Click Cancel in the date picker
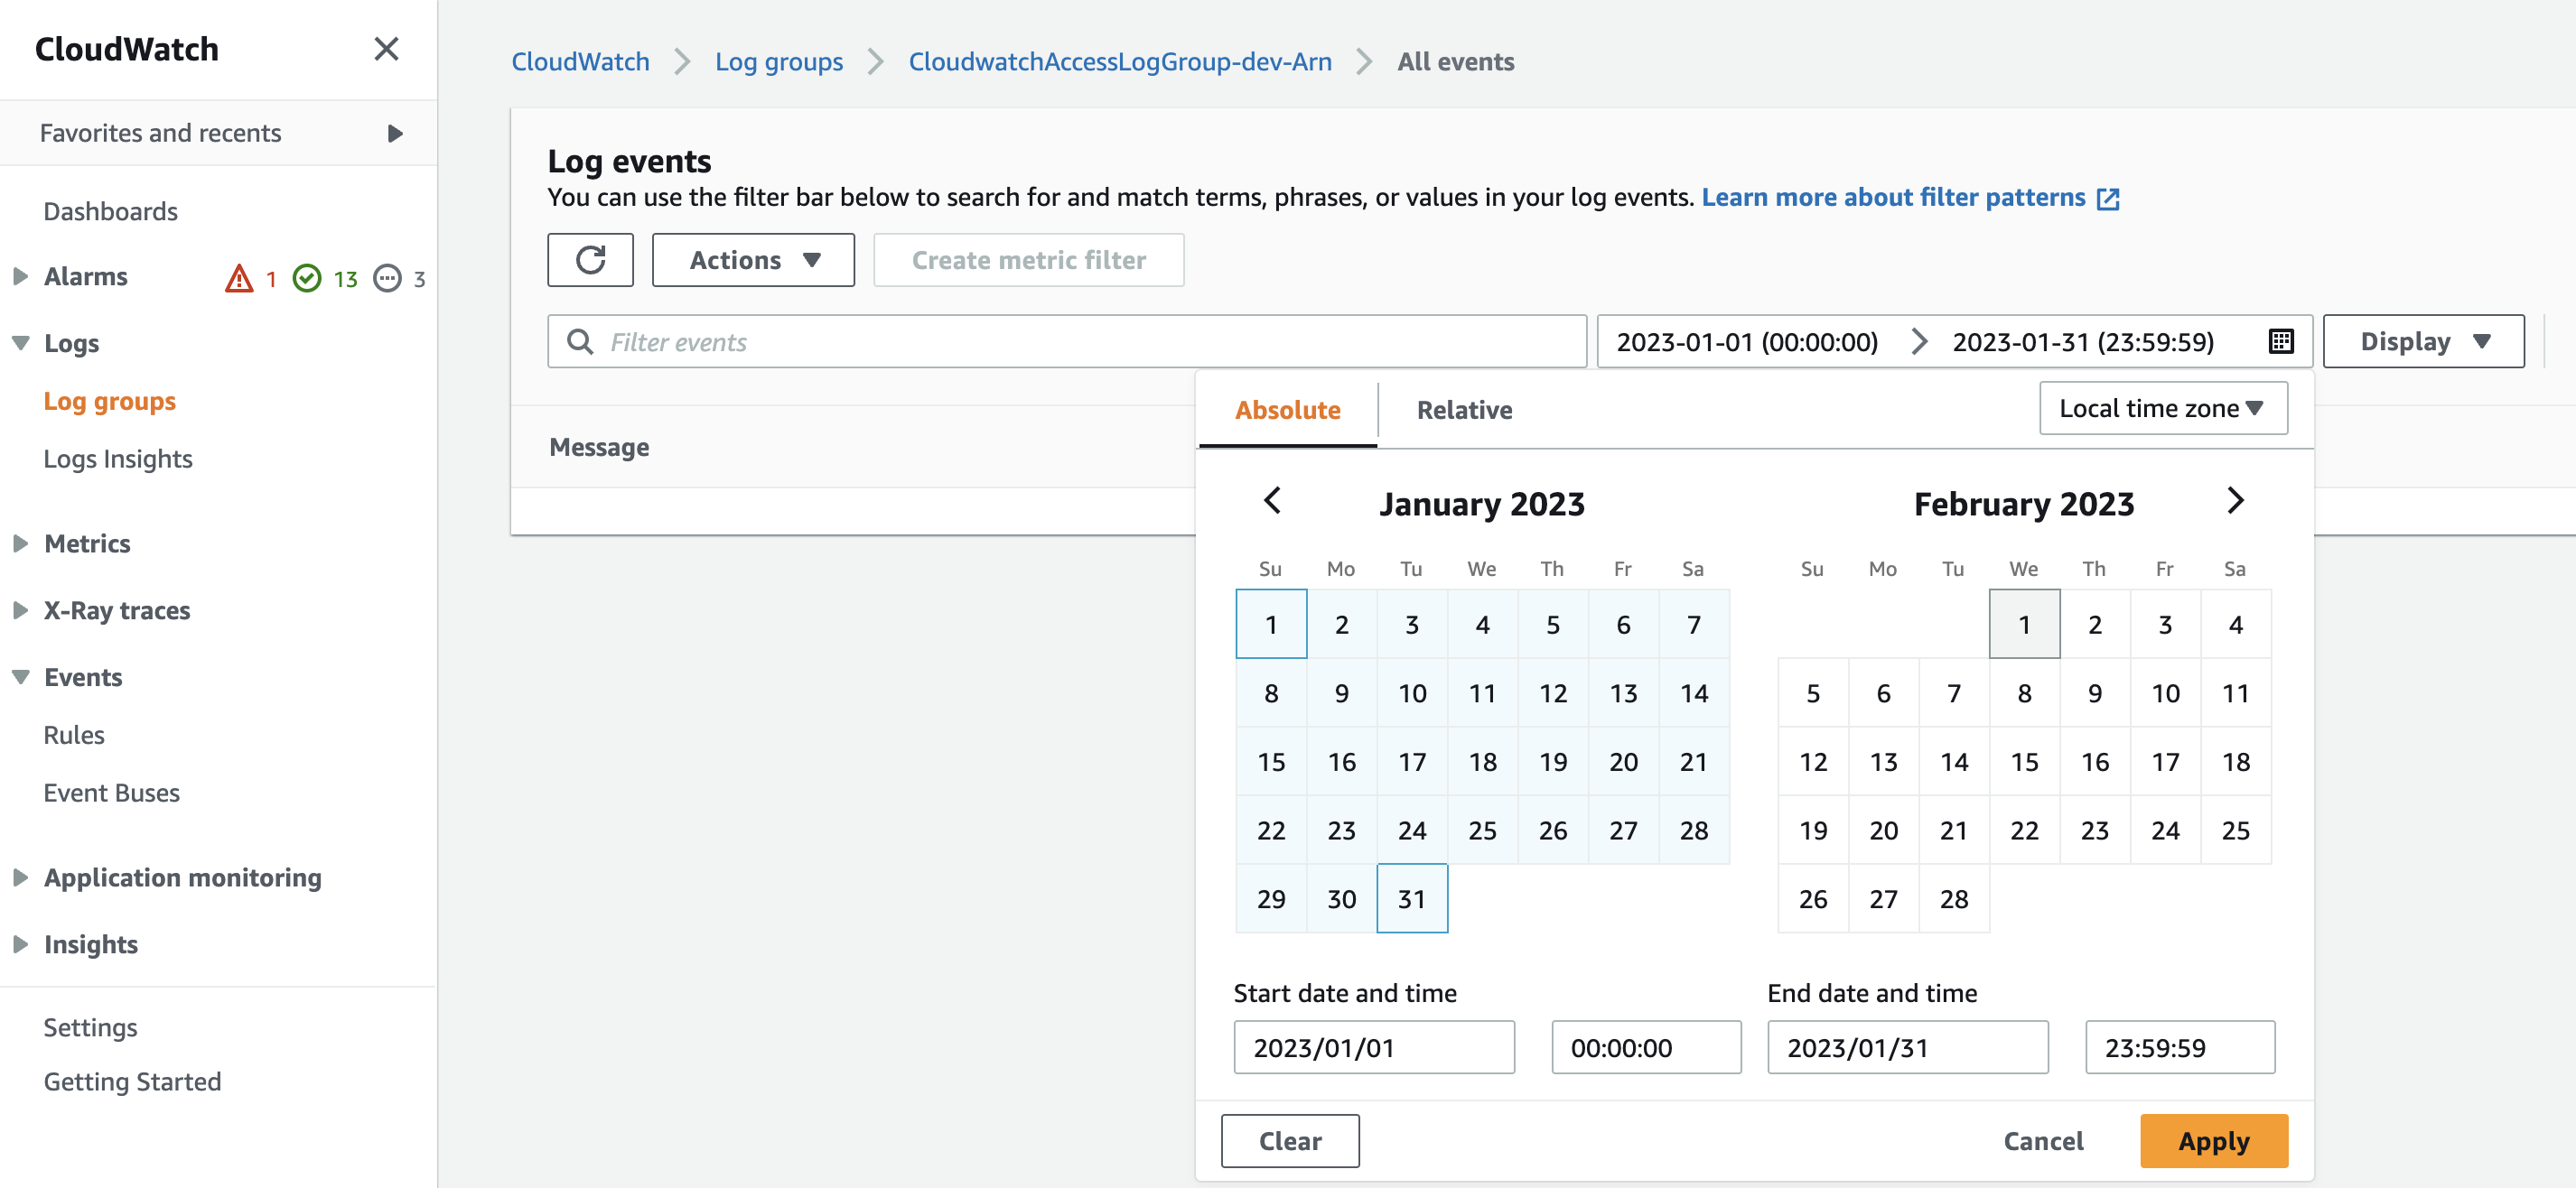This screenshot has height=1188, width=2576. click(x=2043, y=1141)
